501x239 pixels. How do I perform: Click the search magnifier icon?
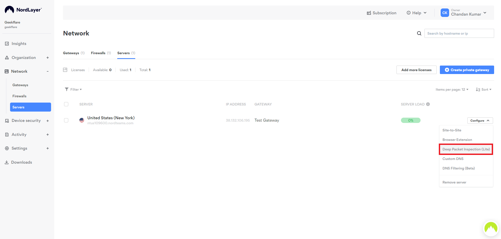(419, 33)
